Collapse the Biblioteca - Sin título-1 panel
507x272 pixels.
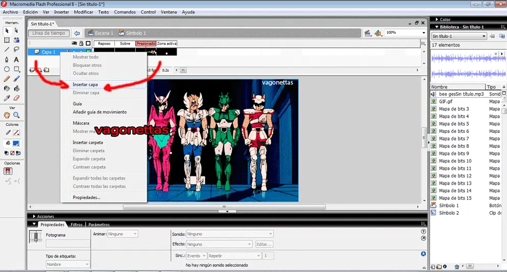click(437, 27)
